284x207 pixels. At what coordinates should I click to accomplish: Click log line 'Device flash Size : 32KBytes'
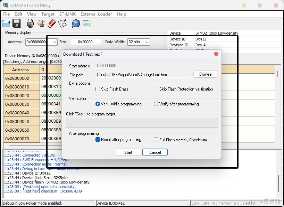coord(36,178)
